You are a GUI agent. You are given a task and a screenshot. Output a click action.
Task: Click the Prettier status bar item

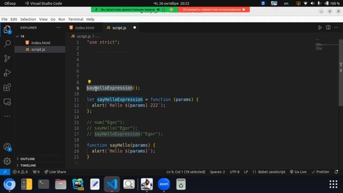pyautogui.click(x=320, y=172)
